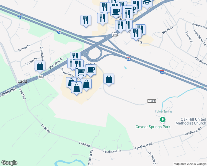
Task: Click the Map data ©2025 Google attribution
Action: coord(190,164)
